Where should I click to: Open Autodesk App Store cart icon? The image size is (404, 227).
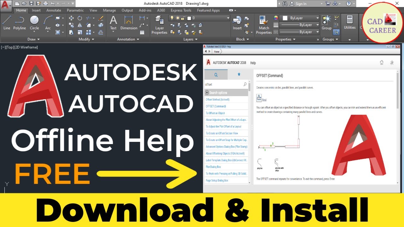328,3
